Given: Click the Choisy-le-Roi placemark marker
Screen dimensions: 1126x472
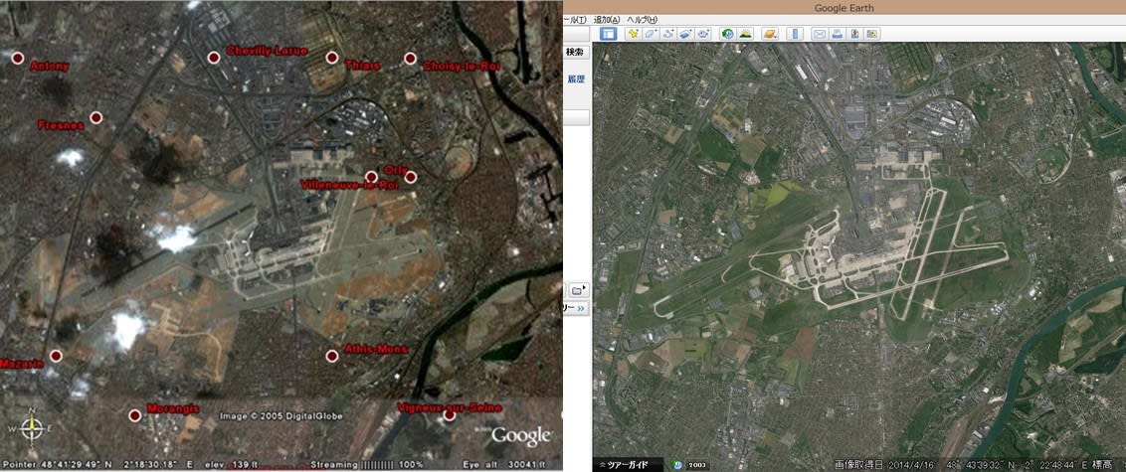Looking at the screenshot, I should pyautogui.click(x=410, y=58).
